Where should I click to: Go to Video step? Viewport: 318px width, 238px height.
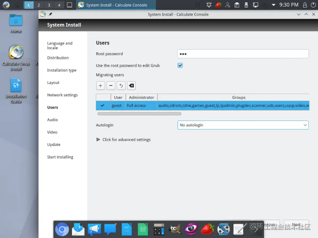click(x=52, y=132)
